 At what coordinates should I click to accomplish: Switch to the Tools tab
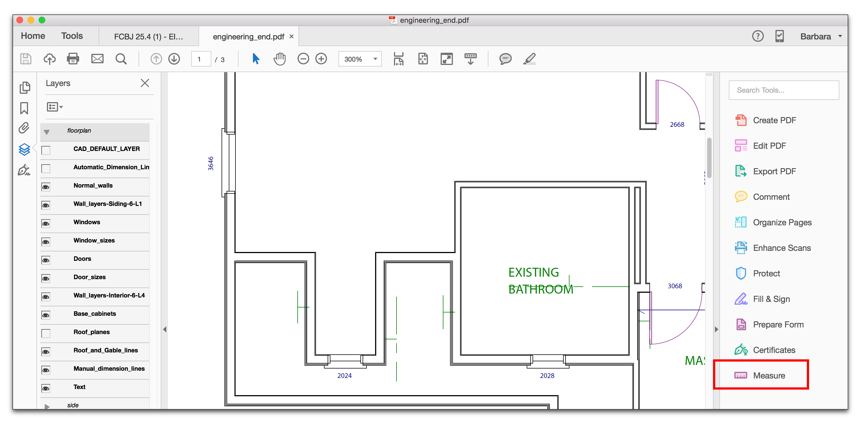72,36
